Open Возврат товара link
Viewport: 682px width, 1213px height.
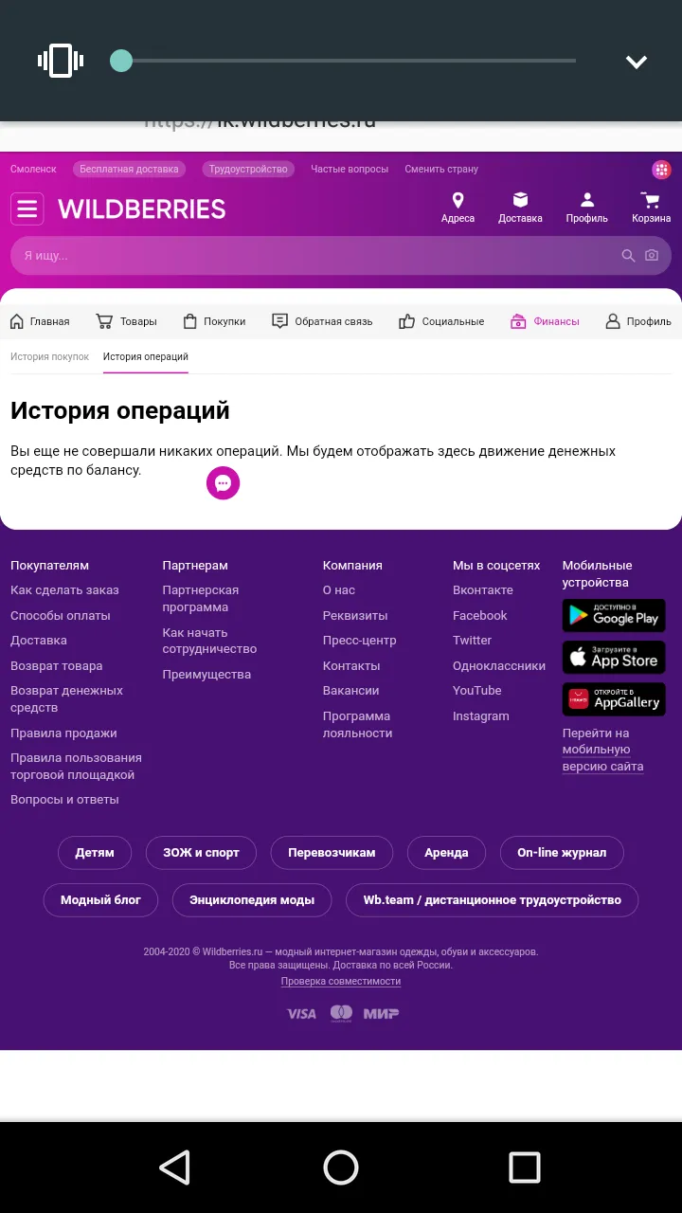56,666
